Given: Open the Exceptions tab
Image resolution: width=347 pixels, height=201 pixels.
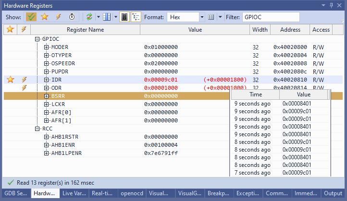Looking at the screenshot, I should [x=248, y=193].
